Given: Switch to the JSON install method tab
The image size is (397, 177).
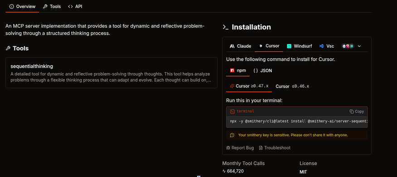Looking at the screenshot, I should (263, 71).
